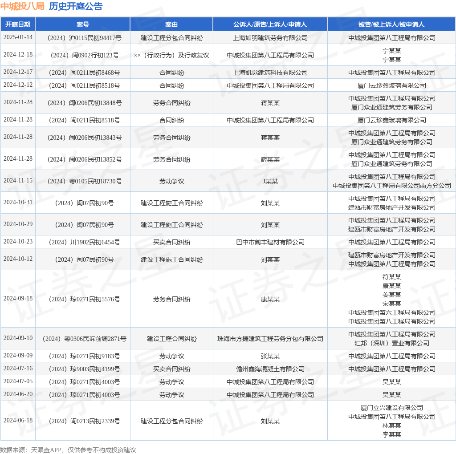Viewport: 456px width, 454px height.
Task: Click the 中城投八局 title text
Action: (22, 6)
